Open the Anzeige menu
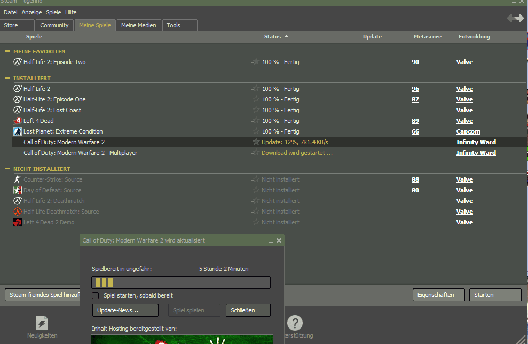The width and height of the screenshot is (528, 344). (31, 12)
